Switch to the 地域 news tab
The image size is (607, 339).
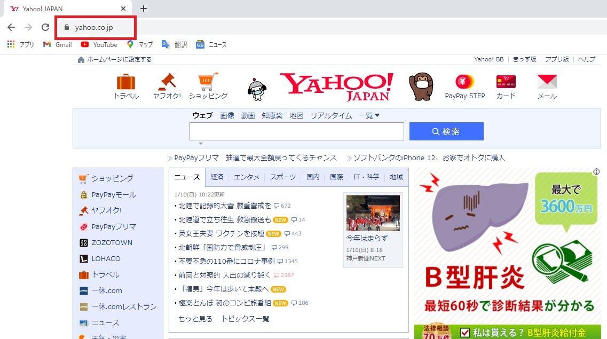pos(396,177)
